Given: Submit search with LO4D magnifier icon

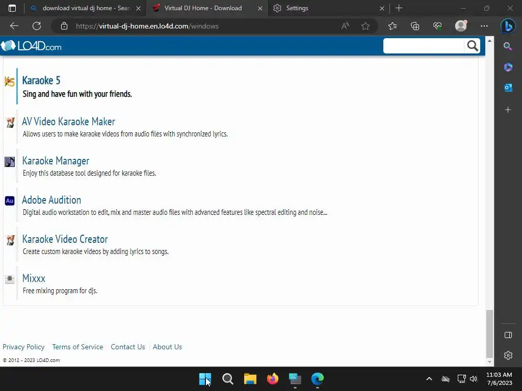Looking at the screenshot, I should [x=473, y=46].
